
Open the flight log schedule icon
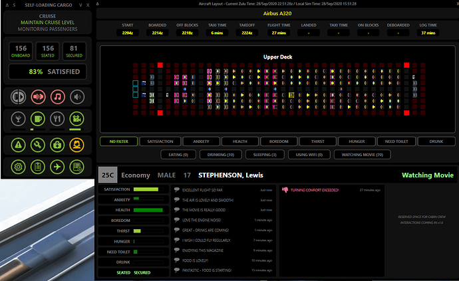76,167
